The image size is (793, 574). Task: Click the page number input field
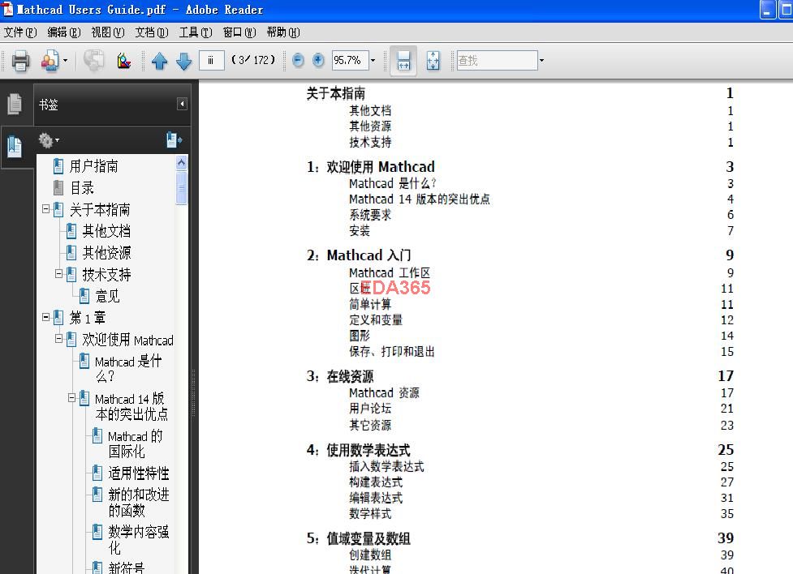211,61
